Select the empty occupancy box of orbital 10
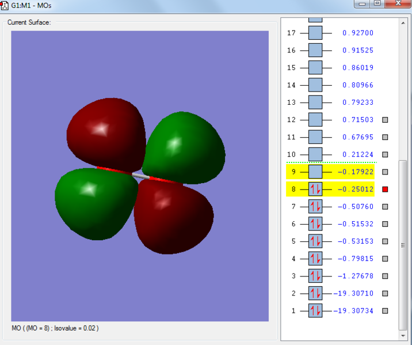The width and height of the screenshot is (412, 345). [315, 154]
